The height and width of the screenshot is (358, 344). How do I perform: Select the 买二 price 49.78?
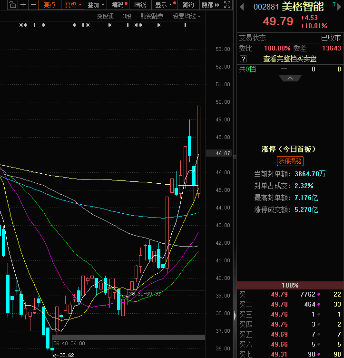click(279, 304)
